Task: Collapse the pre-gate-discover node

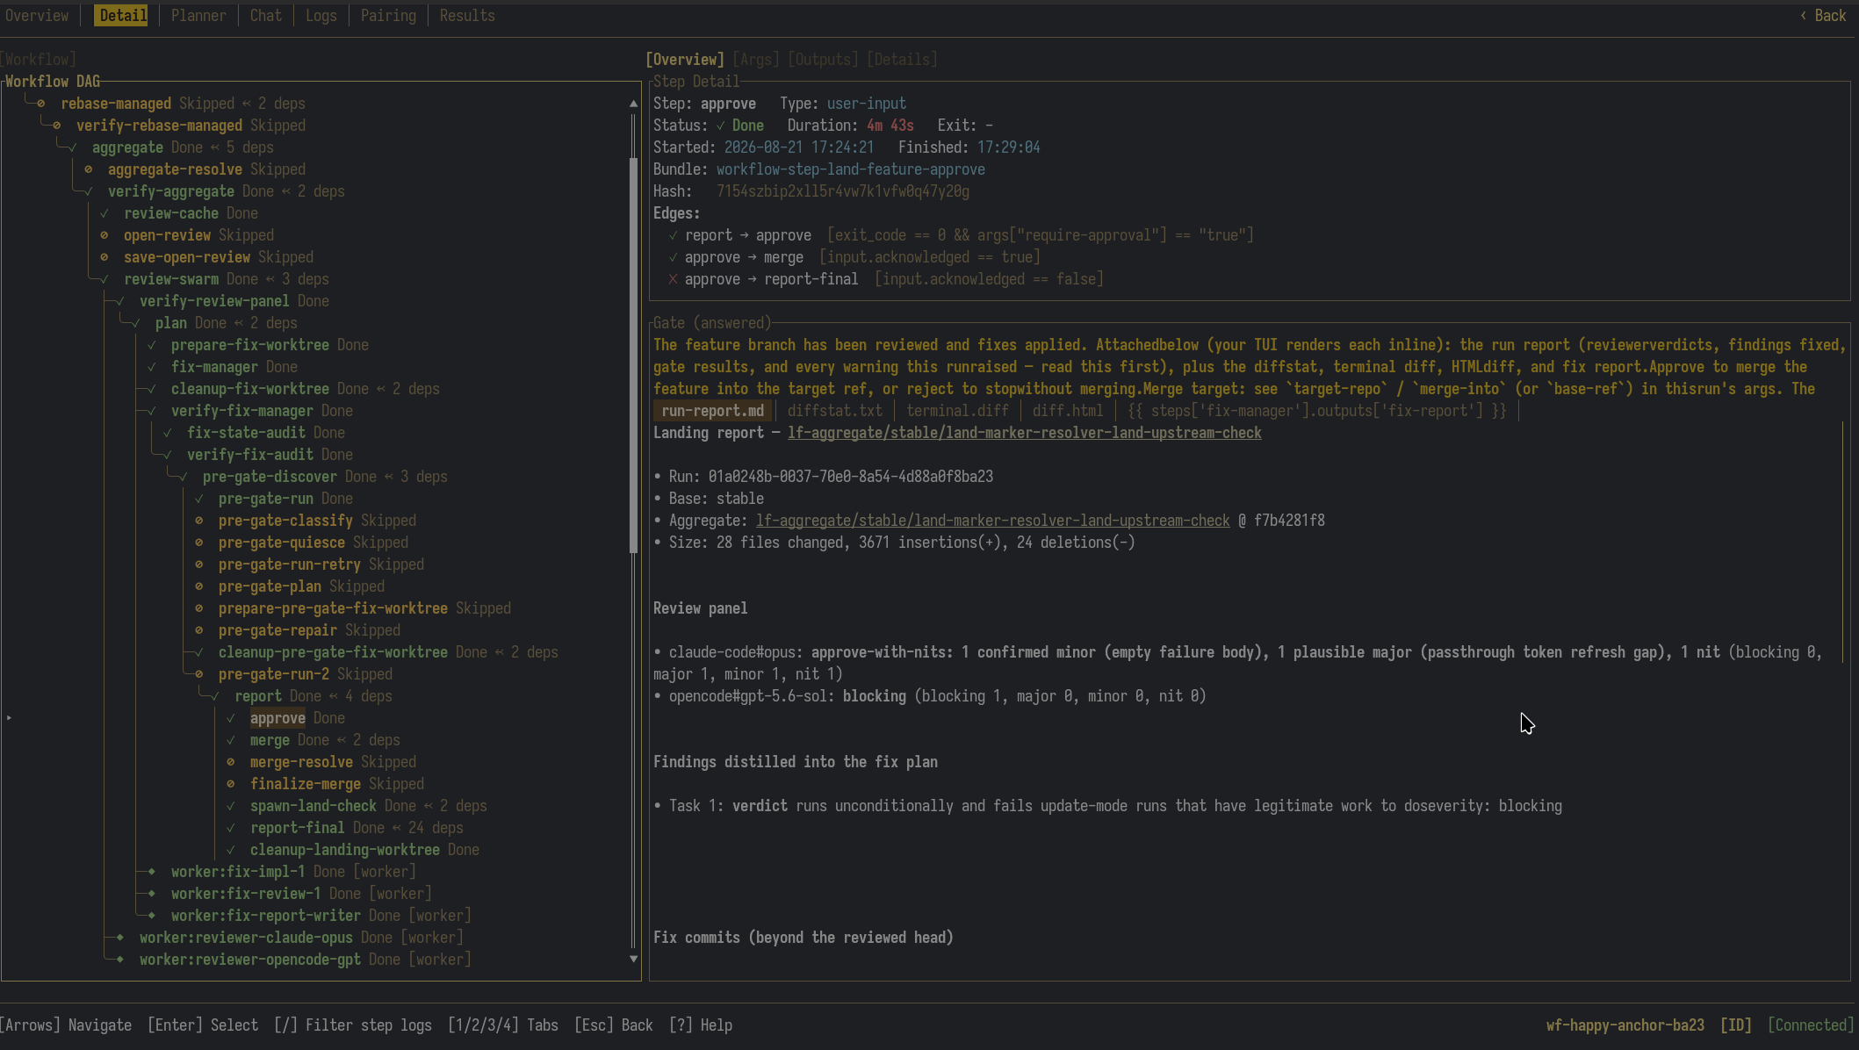Action: (x=184, y=477)
